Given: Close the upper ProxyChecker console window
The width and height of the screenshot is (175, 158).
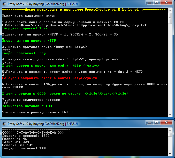Looking at the screenshot, I should click(167, 2).
